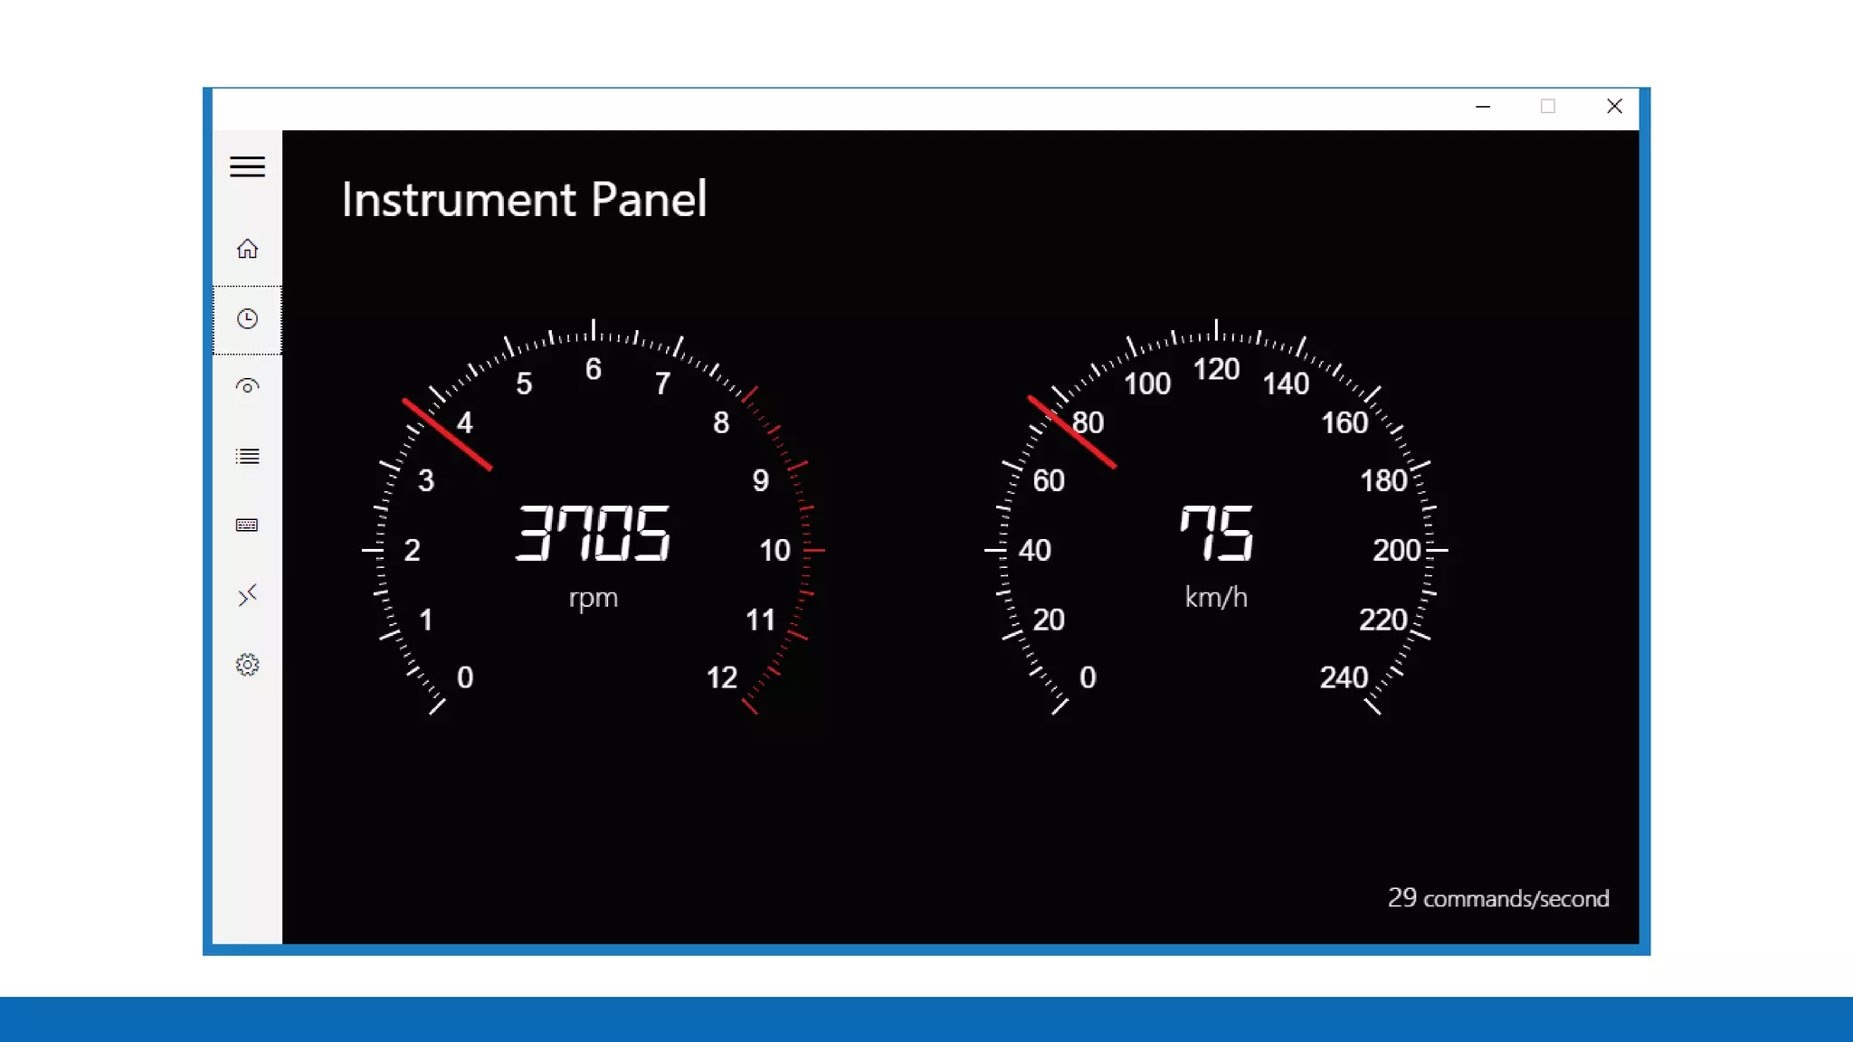This screenshot has height=1042, width=1853.
Task: Click the Instrument Panel heading
Action: tap(524, 199)
